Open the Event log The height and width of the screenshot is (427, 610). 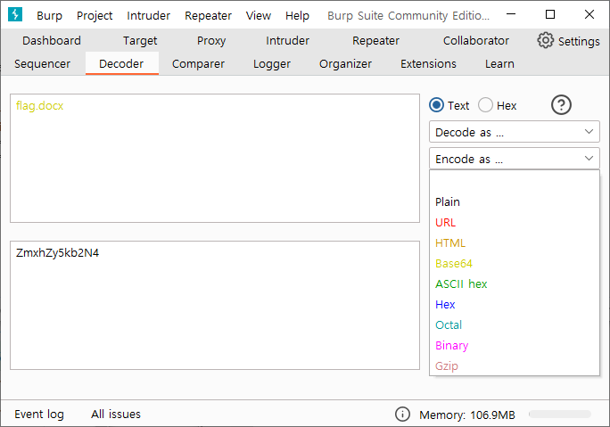point(39,415)
